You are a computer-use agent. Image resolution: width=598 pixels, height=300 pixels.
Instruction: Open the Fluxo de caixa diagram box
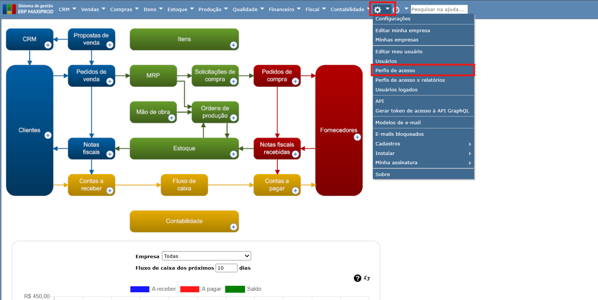tap(184, 185)
